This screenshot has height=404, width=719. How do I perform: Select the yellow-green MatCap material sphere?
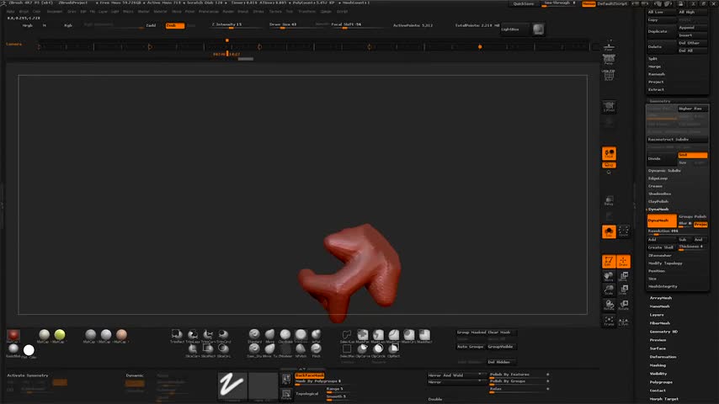60,335
